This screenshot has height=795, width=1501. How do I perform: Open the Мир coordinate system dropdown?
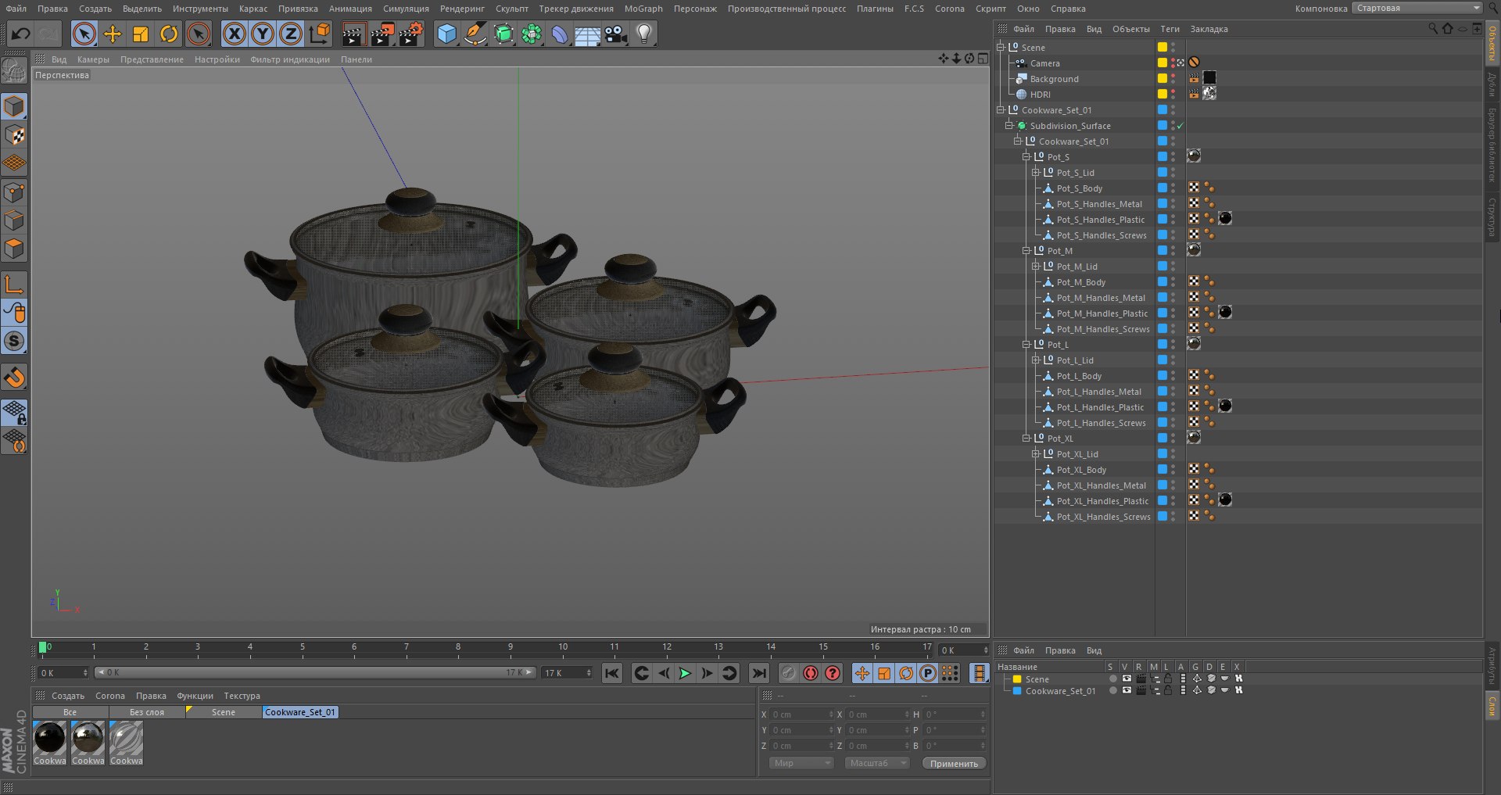click(801, 763)
